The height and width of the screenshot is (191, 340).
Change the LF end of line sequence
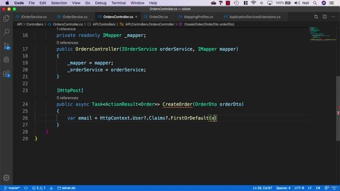(310, 188)
